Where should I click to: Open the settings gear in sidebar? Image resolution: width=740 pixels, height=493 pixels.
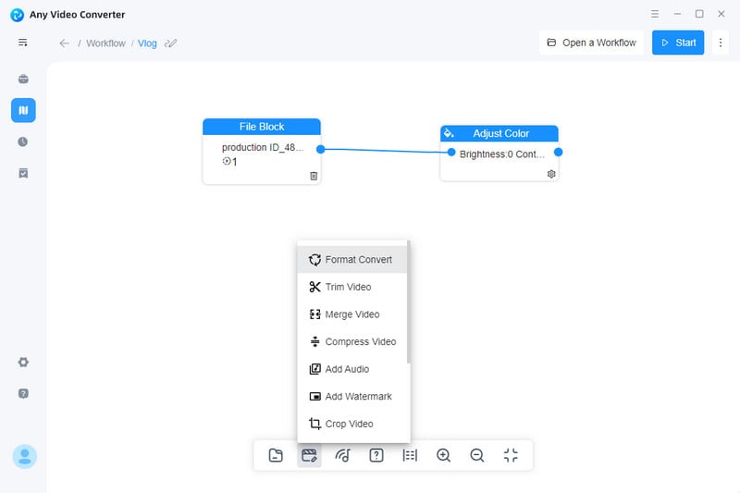(x=23, y=362)
